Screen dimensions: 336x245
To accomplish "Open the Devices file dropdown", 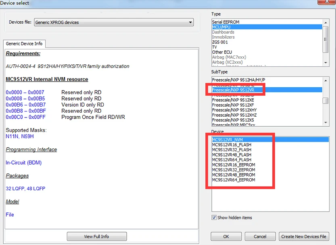I will pyautogui.click(x=114, y=22).
